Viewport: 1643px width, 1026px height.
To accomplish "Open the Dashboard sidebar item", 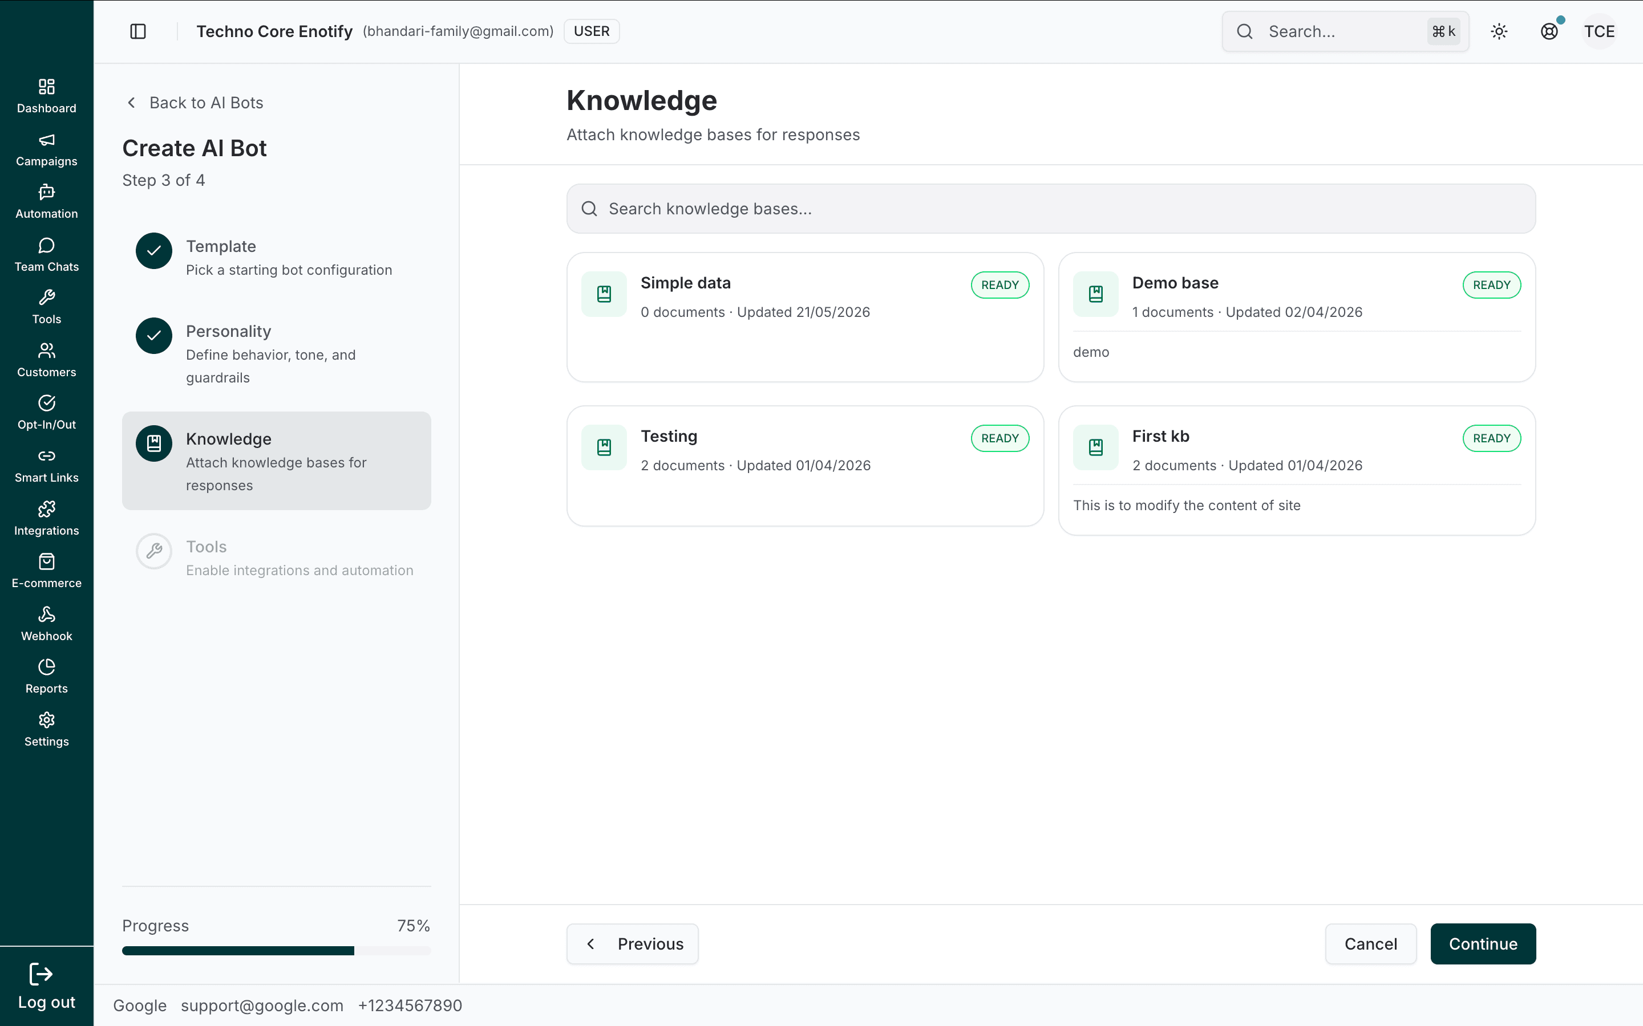I will [x=46, y=96].
